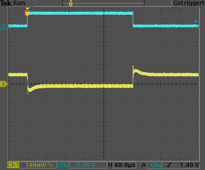The image size is (205, 170).
Task: Click the AC coupling symbol beside 100mV
Action: click(x=50, y=165)
